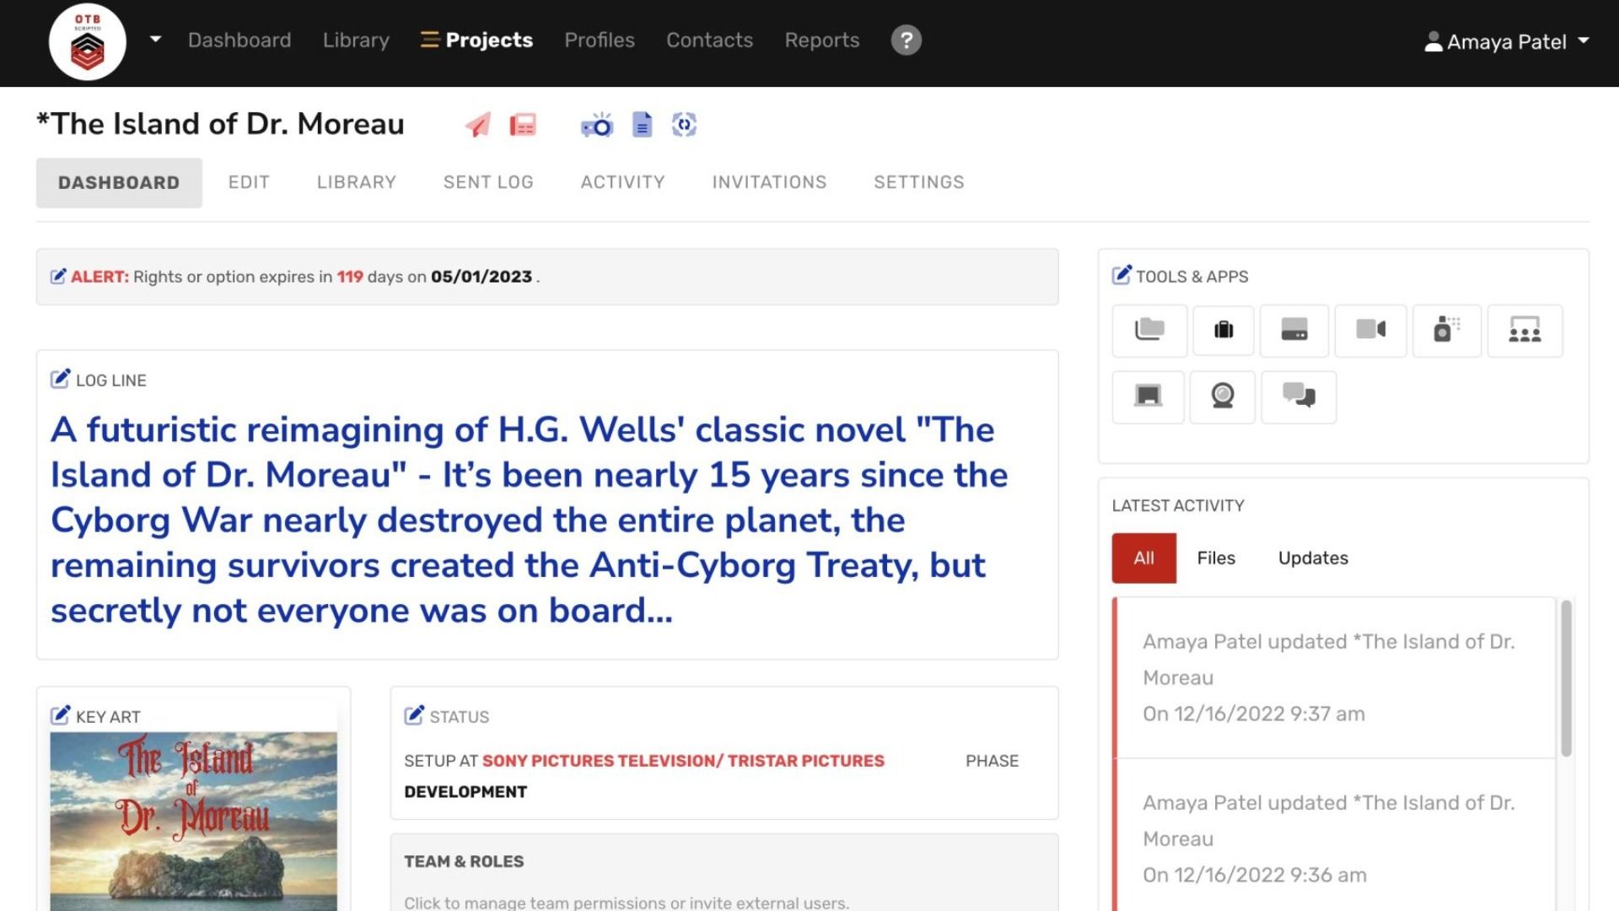
Task: Switch to the Sent Log tab
Action: pyautogui.click(x=488, y=182)
